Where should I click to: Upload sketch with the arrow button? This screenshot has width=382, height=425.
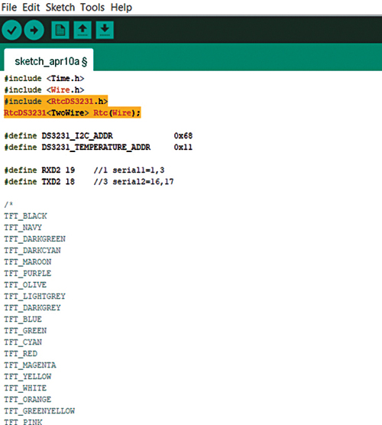[x=34, y=30]
